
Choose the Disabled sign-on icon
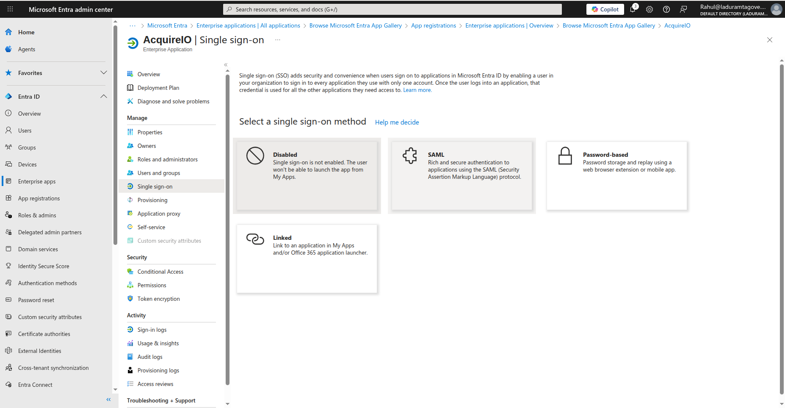click(255, 156)
